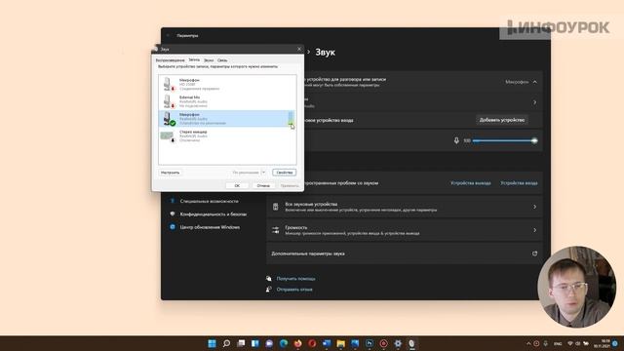Image resolution: width=624 pixels, height=351 pixels.
Task: Switch to the Воспроизведение tab
Action: [170, 60]
